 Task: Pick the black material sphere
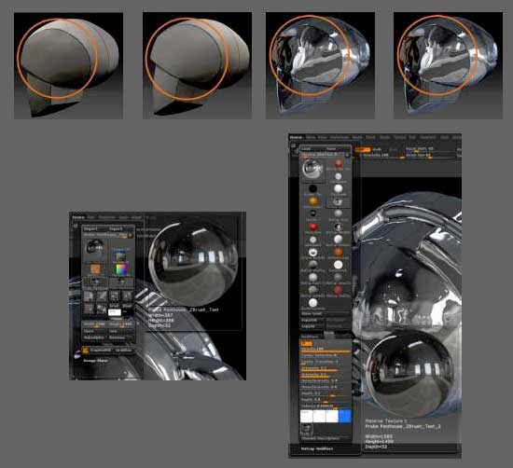(312, 188)
